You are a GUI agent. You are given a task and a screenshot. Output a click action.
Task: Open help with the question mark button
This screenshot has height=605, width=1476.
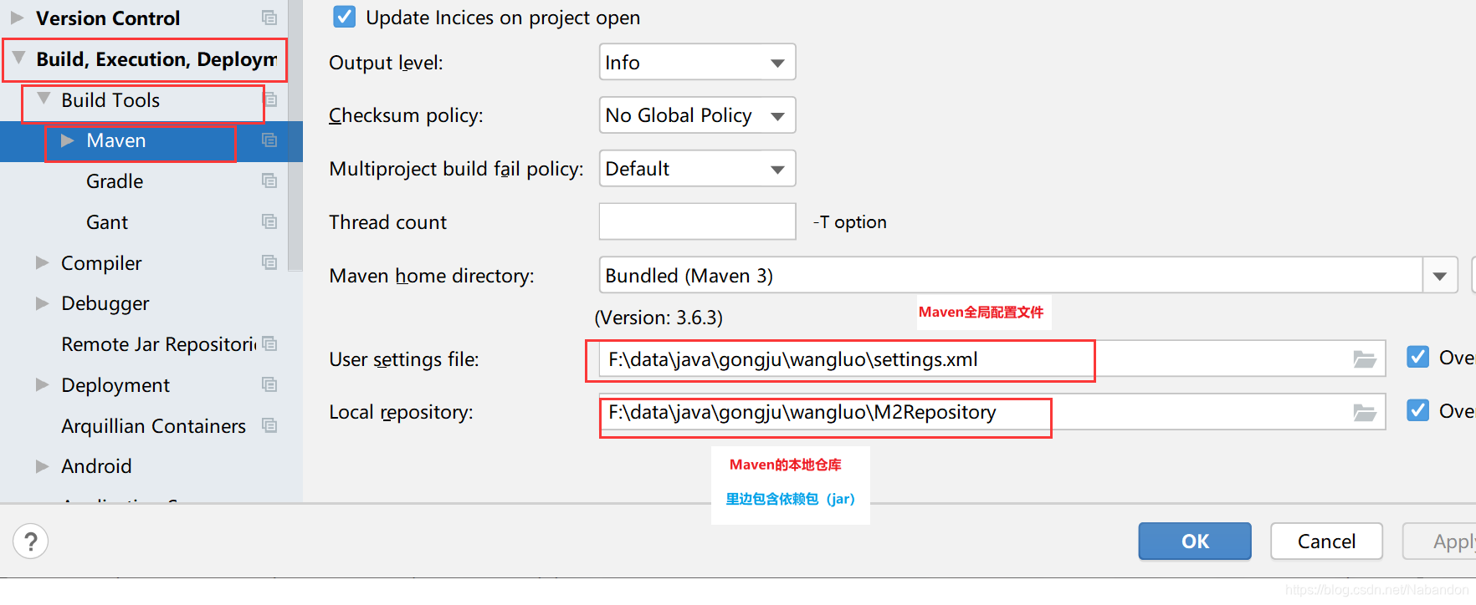coord(31,541)
